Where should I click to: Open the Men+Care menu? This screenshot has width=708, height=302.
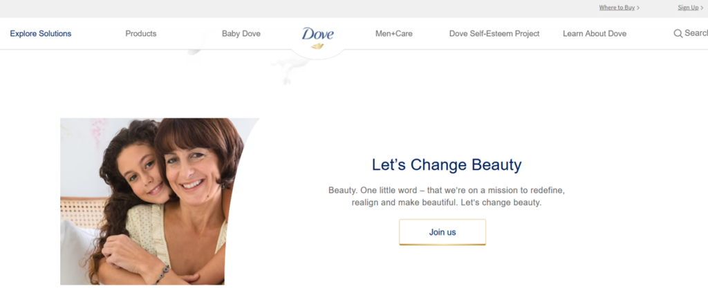click(x=393, y=33)
